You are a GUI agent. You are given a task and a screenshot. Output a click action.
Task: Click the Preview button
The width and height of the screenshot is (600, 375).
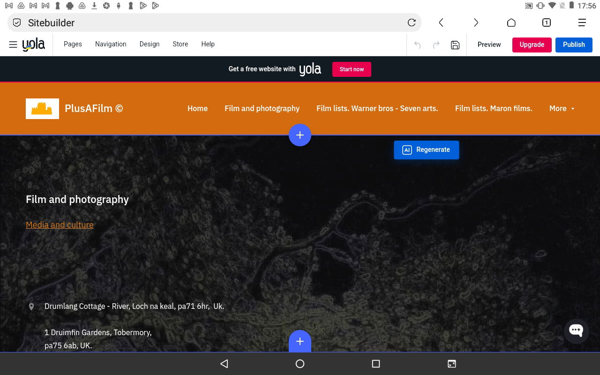click(489, 45)
